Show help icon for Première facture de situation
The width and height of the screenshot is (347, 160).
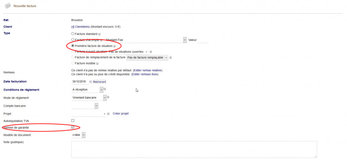[x=115, y=46]
